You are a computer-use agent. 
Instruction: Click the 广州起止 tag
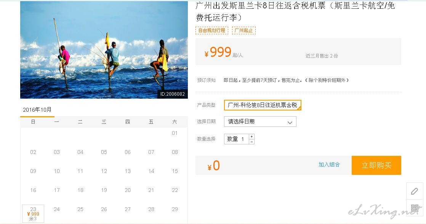[244, 30]
